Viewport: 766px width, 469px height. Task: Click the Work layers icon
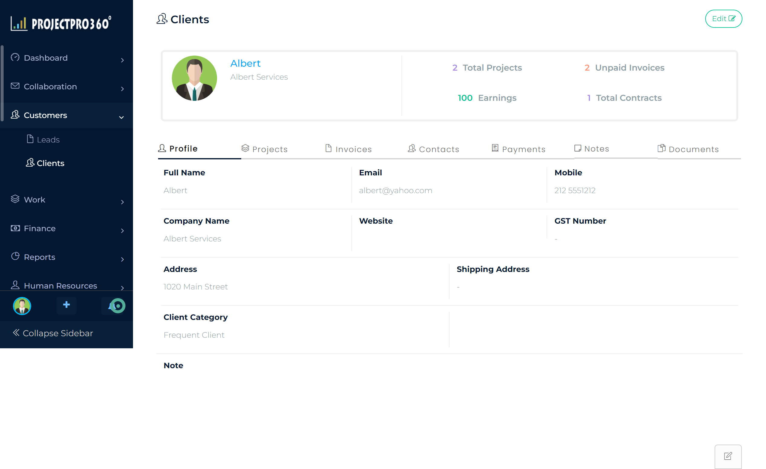[x=15, y=199]
